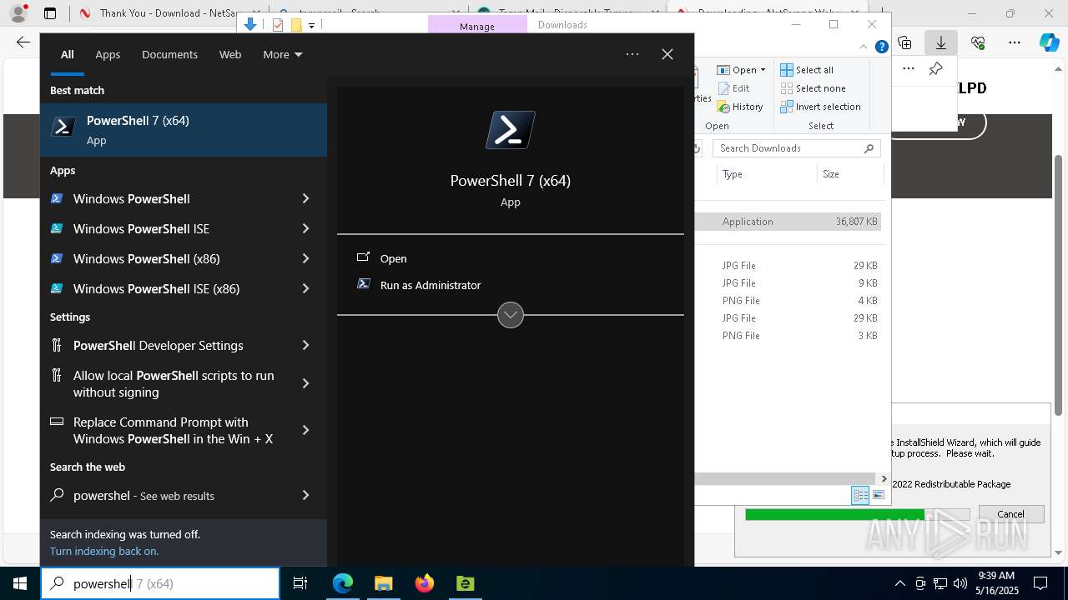Click the Run as Administrator icon

tap(363, 284)
